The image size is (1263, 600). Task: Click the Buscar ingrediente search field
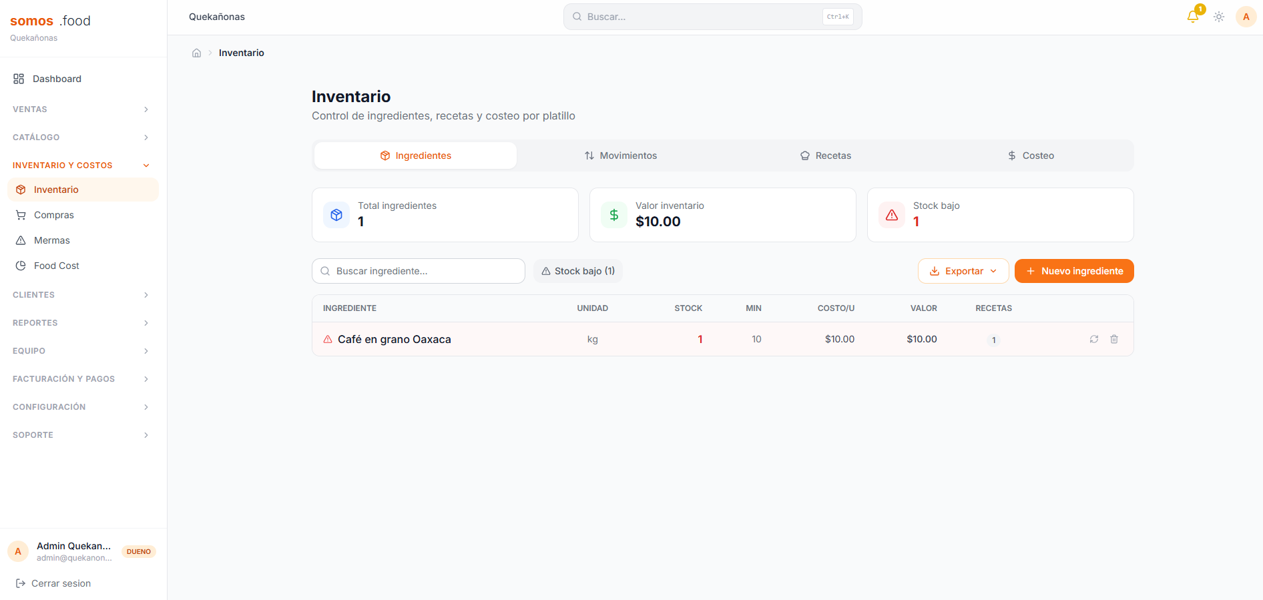coord(419,271)
